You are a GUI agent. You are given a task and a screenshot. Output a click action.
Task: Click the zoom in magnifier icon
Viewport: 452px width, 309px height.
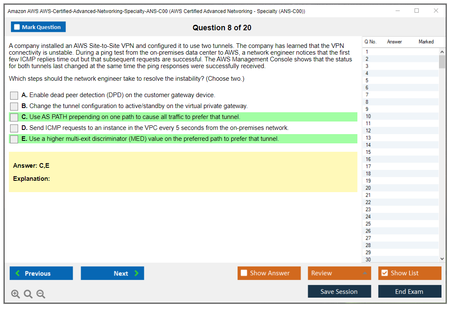tap(16, 294)
